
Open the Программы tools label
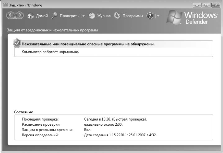click(132, 16)
